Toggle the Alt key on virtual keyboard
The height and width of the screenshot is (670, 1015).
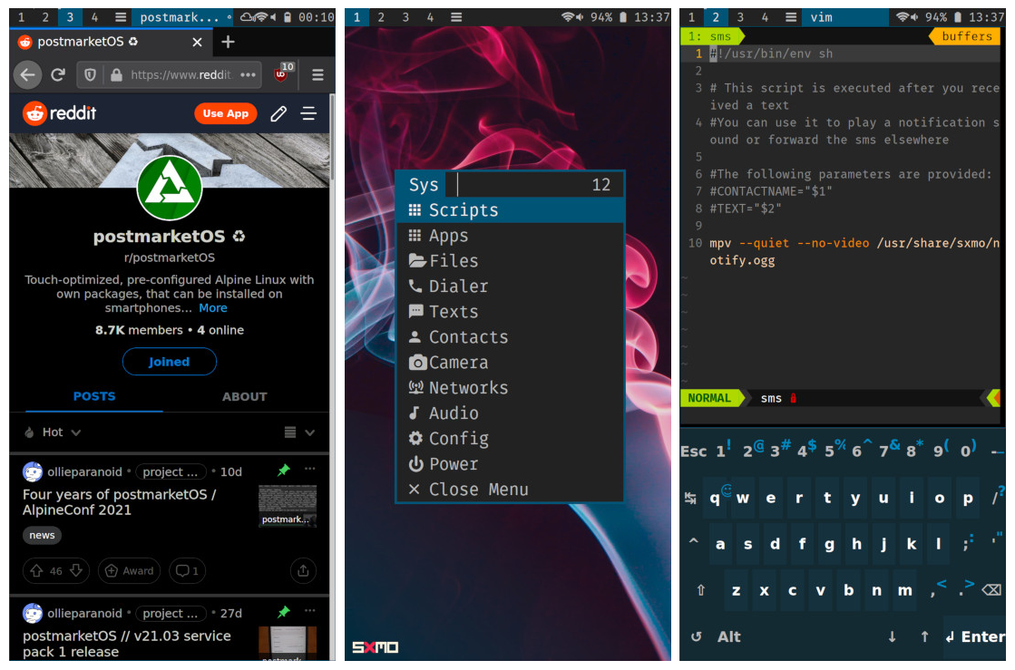(729, 637)
